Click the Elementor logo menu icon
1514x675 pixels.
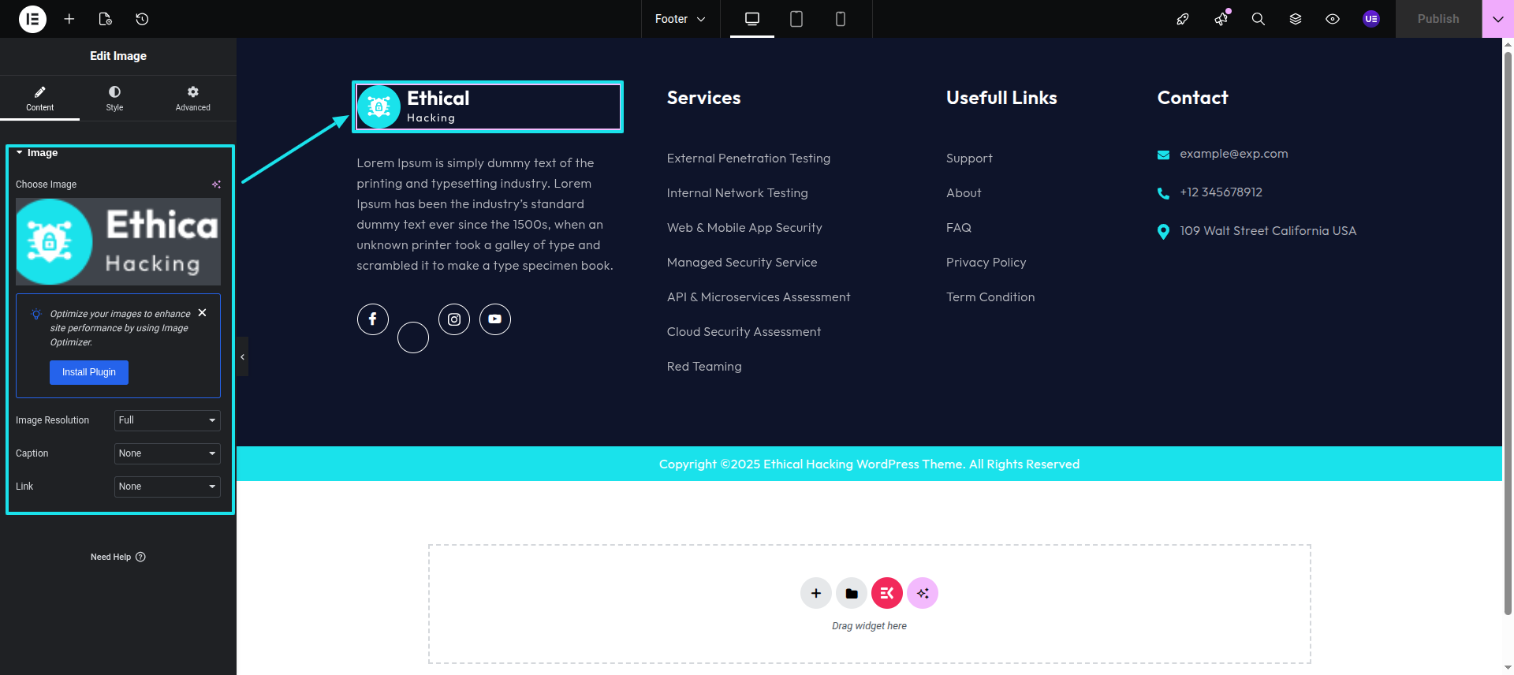click(32, 19)
